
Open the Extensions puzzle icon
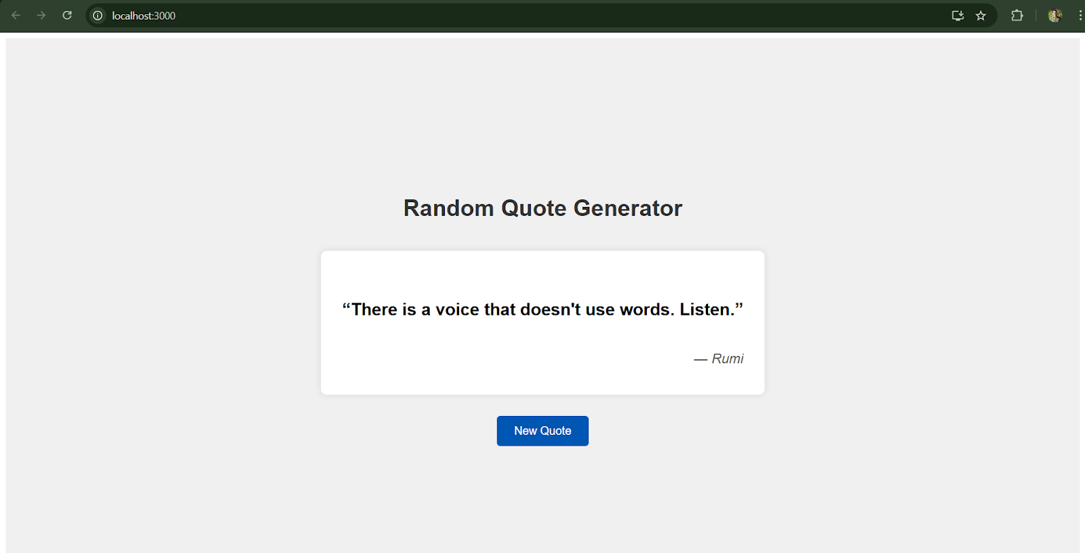tap(1017, 16)
